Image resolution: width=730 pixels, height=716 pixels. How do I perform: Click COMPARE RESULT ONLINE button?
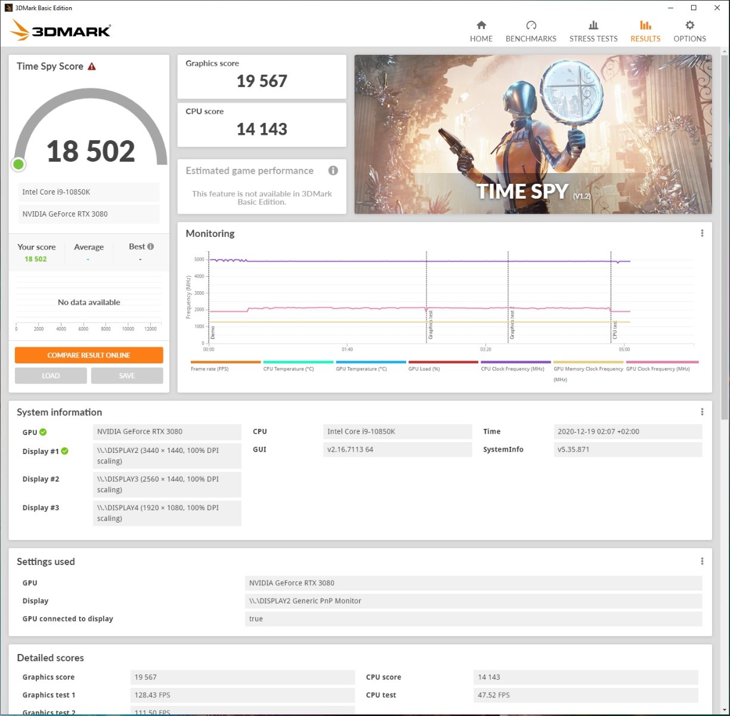[x=89, y=355]
